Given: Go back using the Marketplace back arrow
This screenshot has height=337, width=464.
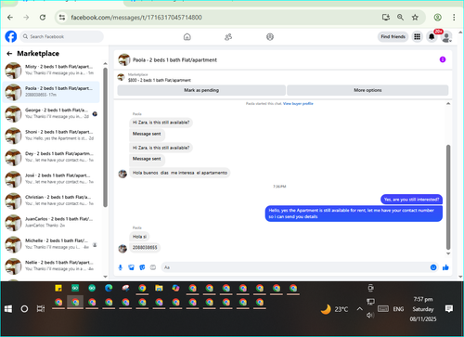Looking at the screenshot, I should (9, 54).
